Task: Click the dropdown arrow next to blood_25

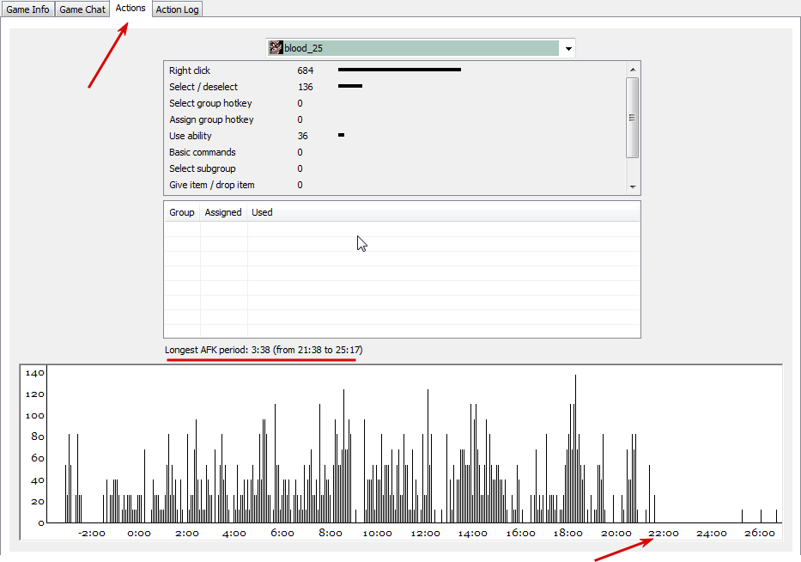Action: (568, 49)
